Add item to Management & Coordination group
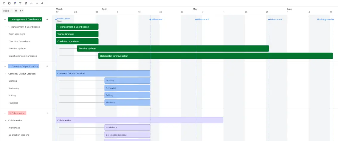The height and width of the screenshot is (141, 338). point(47,19)
